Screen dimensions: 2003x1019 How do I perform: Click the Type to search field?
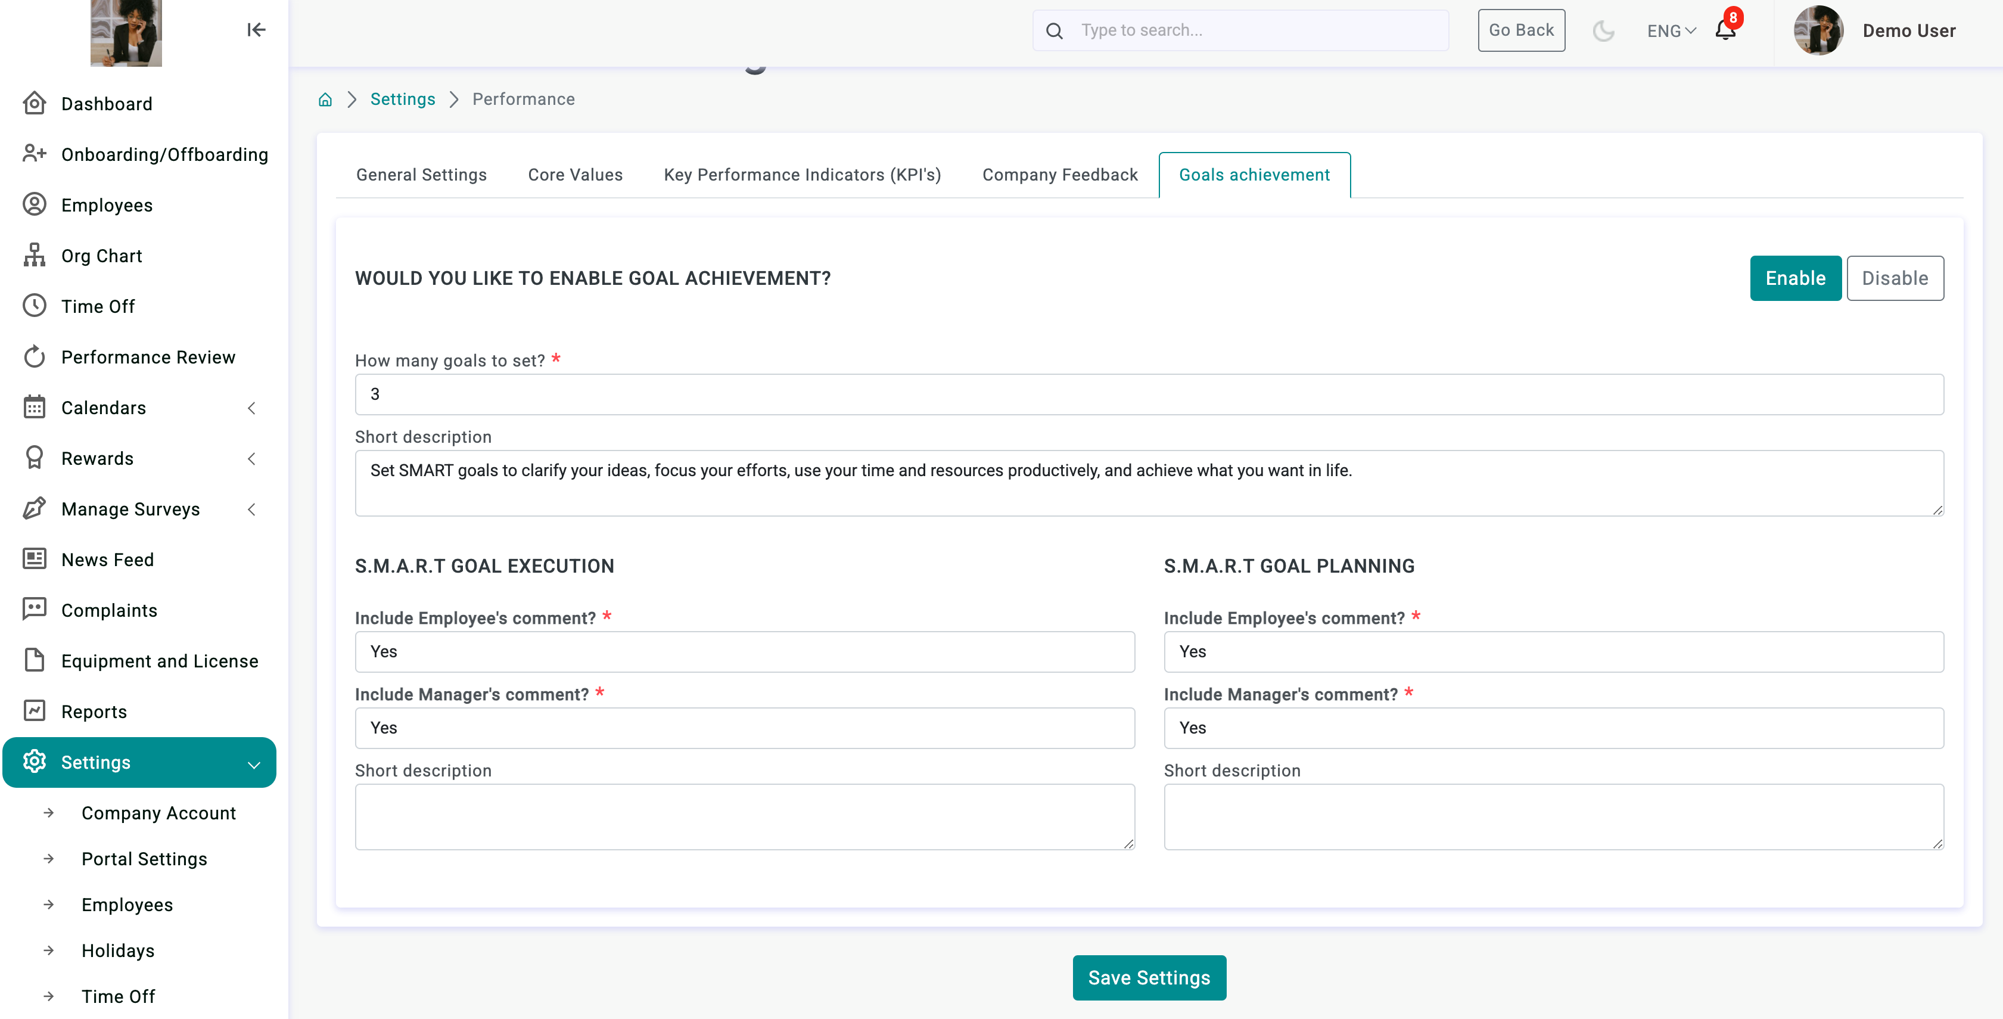[x=1240, y=30]
